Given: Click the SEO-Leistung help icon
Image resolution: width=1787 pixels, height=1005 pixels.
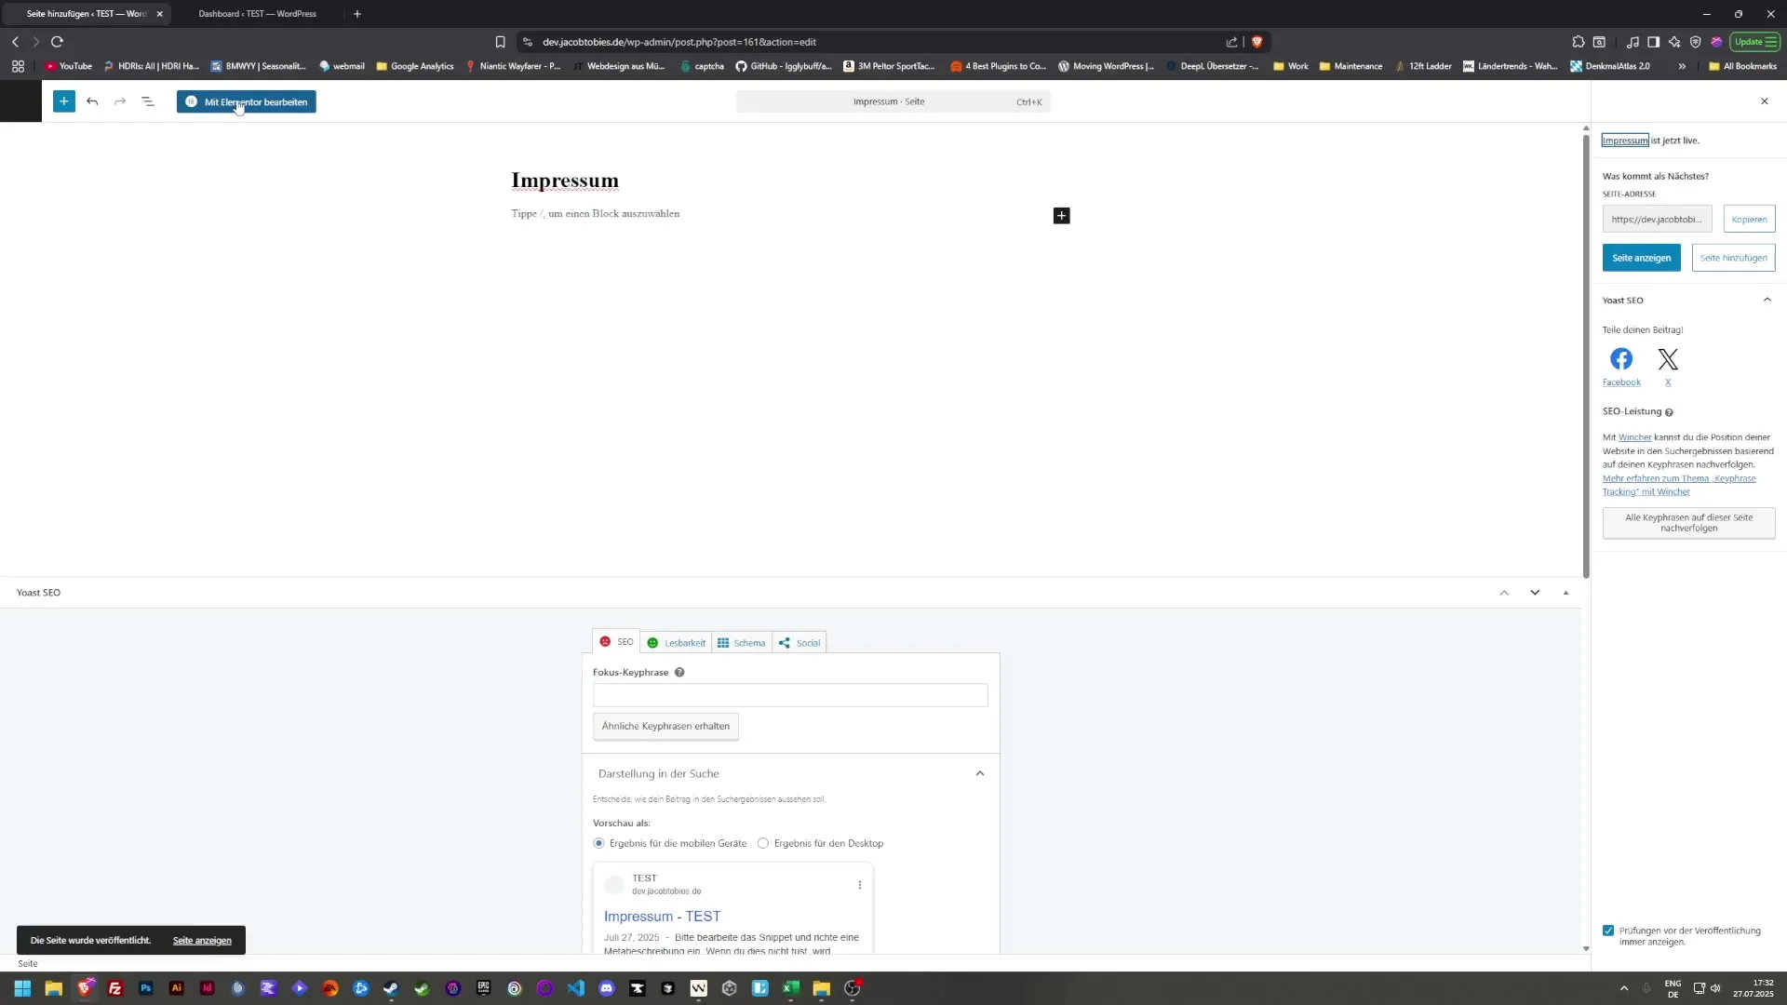Looking at the screenshot, I should (1669, 412).
